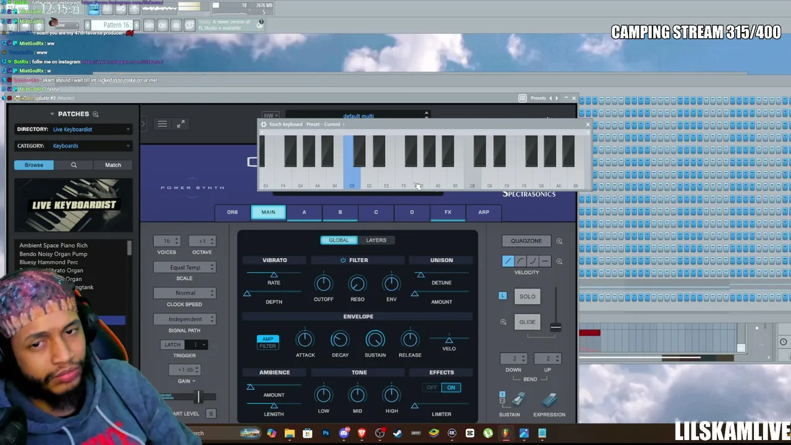Select the Ambient Space Piano Rich patch
791x445 pixels.
coord(54,245)
